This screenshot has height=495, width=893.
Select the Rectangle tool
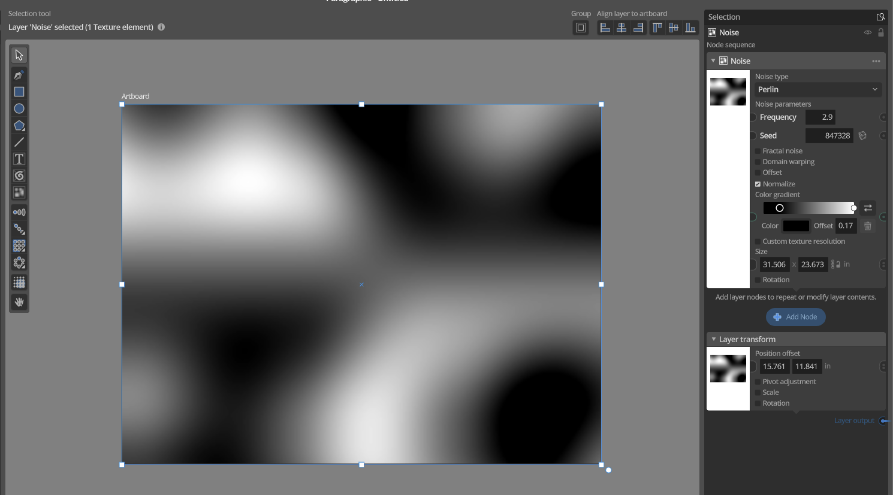point(19,92)
